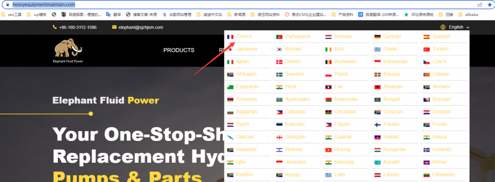
Task: Click the share page icon in address bar
Action: tap(480, 4)
